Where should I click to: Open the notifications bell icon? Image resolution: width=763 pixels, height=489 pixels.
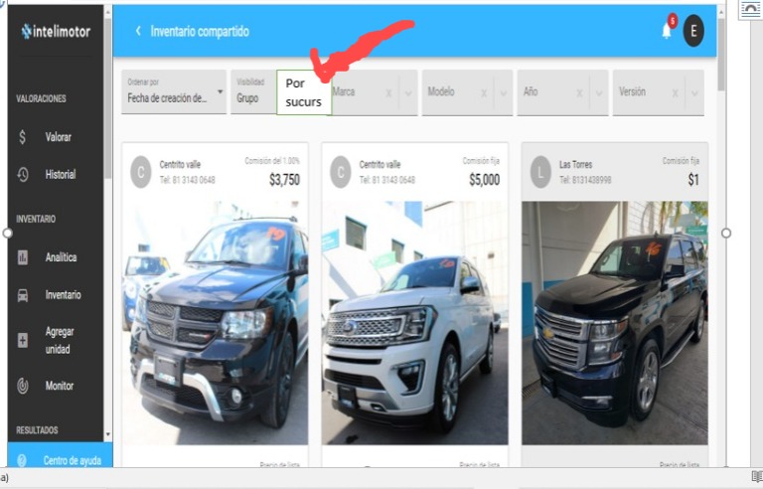(667, 31)
